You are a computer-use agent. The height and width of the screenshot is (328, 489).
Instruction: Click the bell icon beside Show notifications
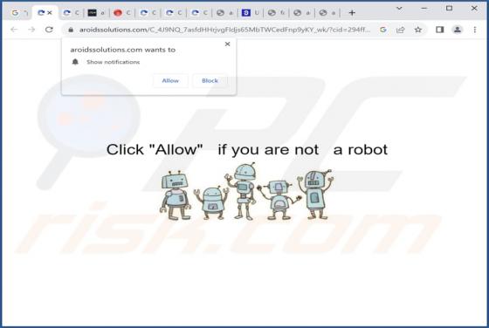coord(75,62)
